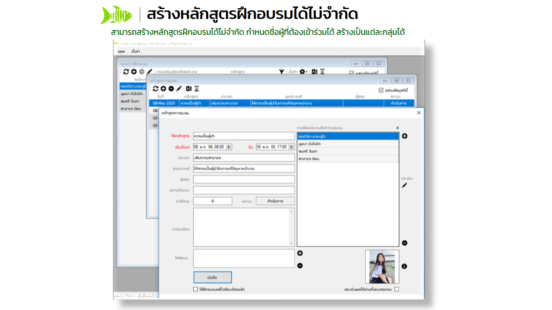Click the รายละเอียด details text area
This screenshot has height=310, width=552.
[241, 227]
